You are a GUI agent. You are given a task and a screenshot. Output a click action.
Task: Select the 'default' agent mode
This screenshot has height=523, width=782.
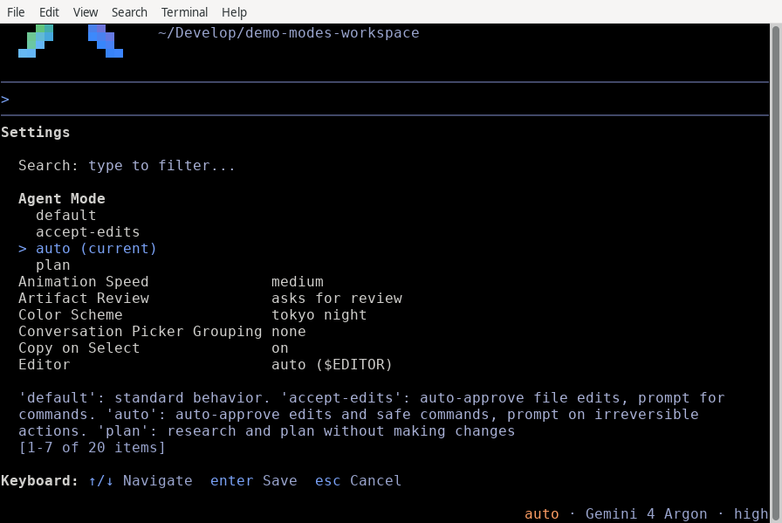point(65,215)
